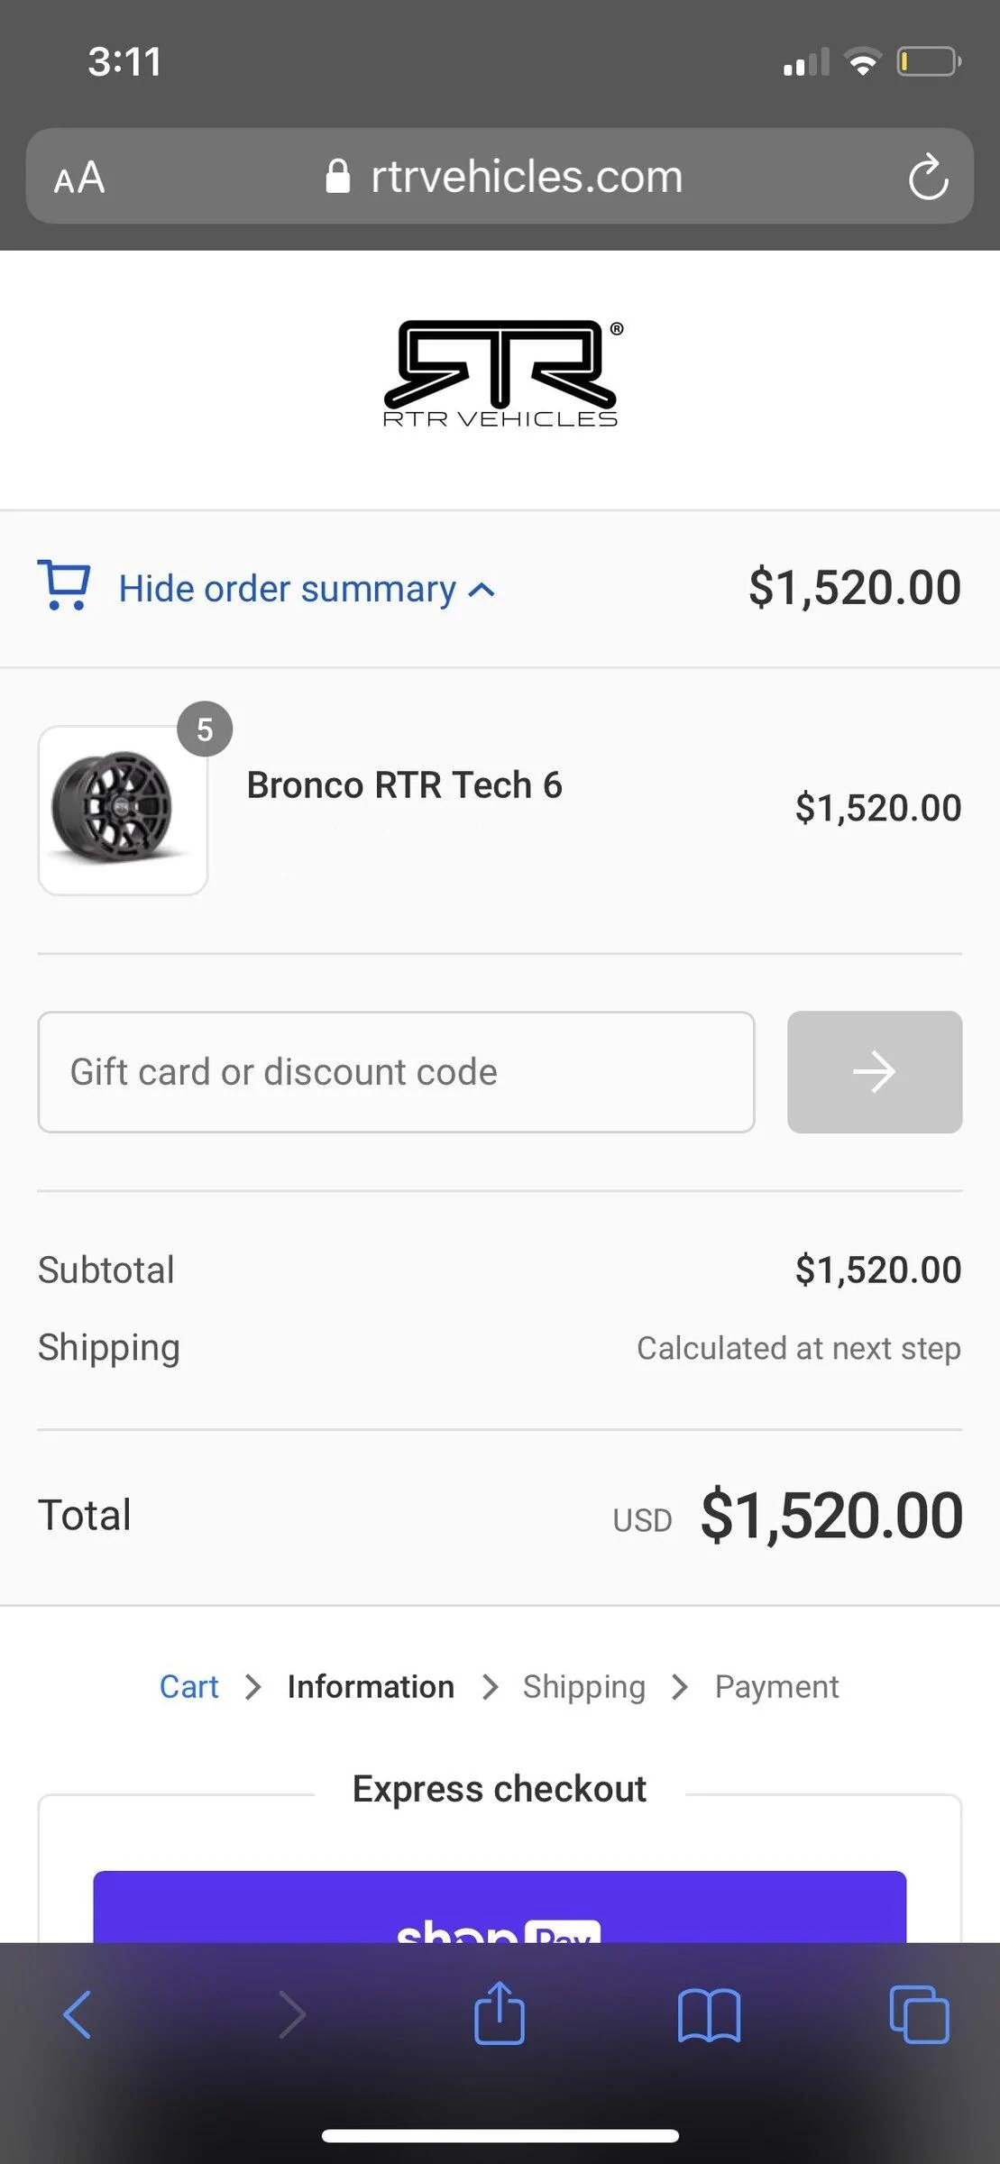Image resolution: width=1000 pixels, height=2164 pixels.
Task: Go back to Cart breadcrumb link
Action: (188, 1687)
